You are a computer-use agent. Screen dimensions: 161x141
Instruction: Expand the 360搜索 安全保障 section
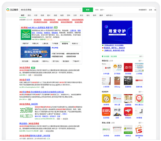tap(141, 56)
